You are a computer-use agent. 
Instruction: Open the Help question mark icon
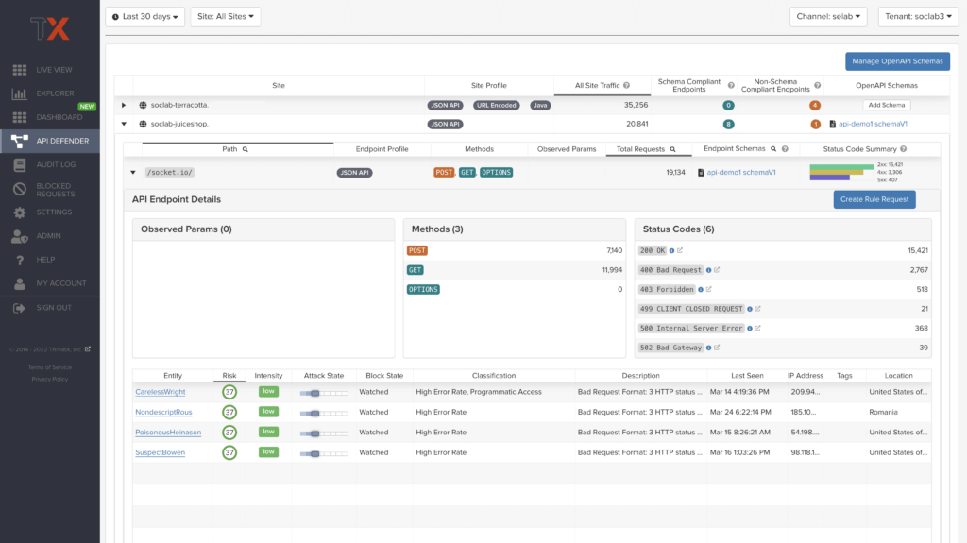(x=19, y=260)
